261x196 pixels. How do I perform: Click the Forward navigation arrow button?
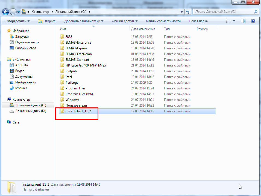click(13, 12)
